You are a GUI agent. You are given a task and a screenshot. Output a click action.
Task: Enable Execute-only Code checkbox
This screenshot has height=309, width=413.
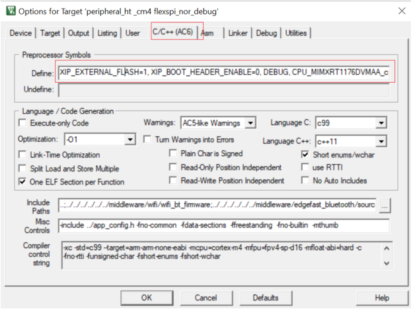tap(24, 123)
